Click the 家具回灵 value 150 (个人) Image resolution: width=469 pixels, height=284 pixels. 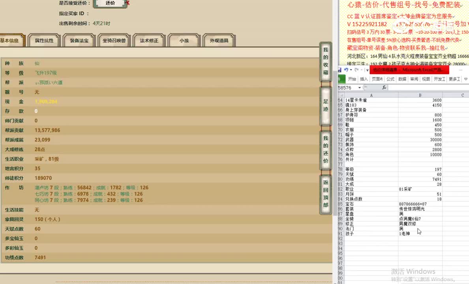pyautogui.click(x=47, y=219)
